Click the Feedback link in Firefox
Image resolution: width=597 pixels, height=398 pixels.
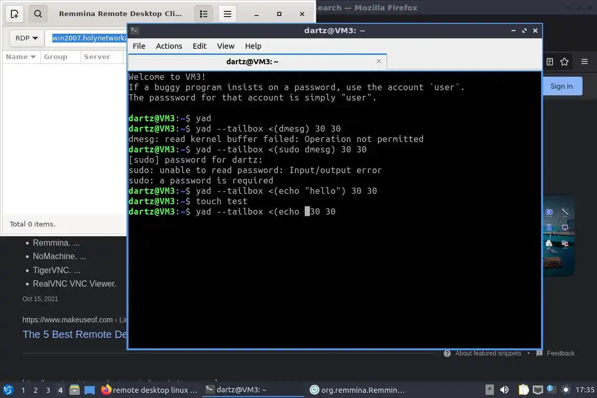tap(560, 353)
